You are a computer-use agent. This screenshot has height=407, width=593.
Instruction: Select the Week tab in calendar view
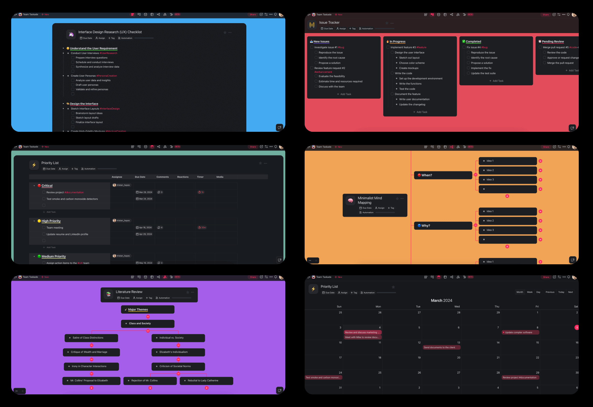pos(530,292)
